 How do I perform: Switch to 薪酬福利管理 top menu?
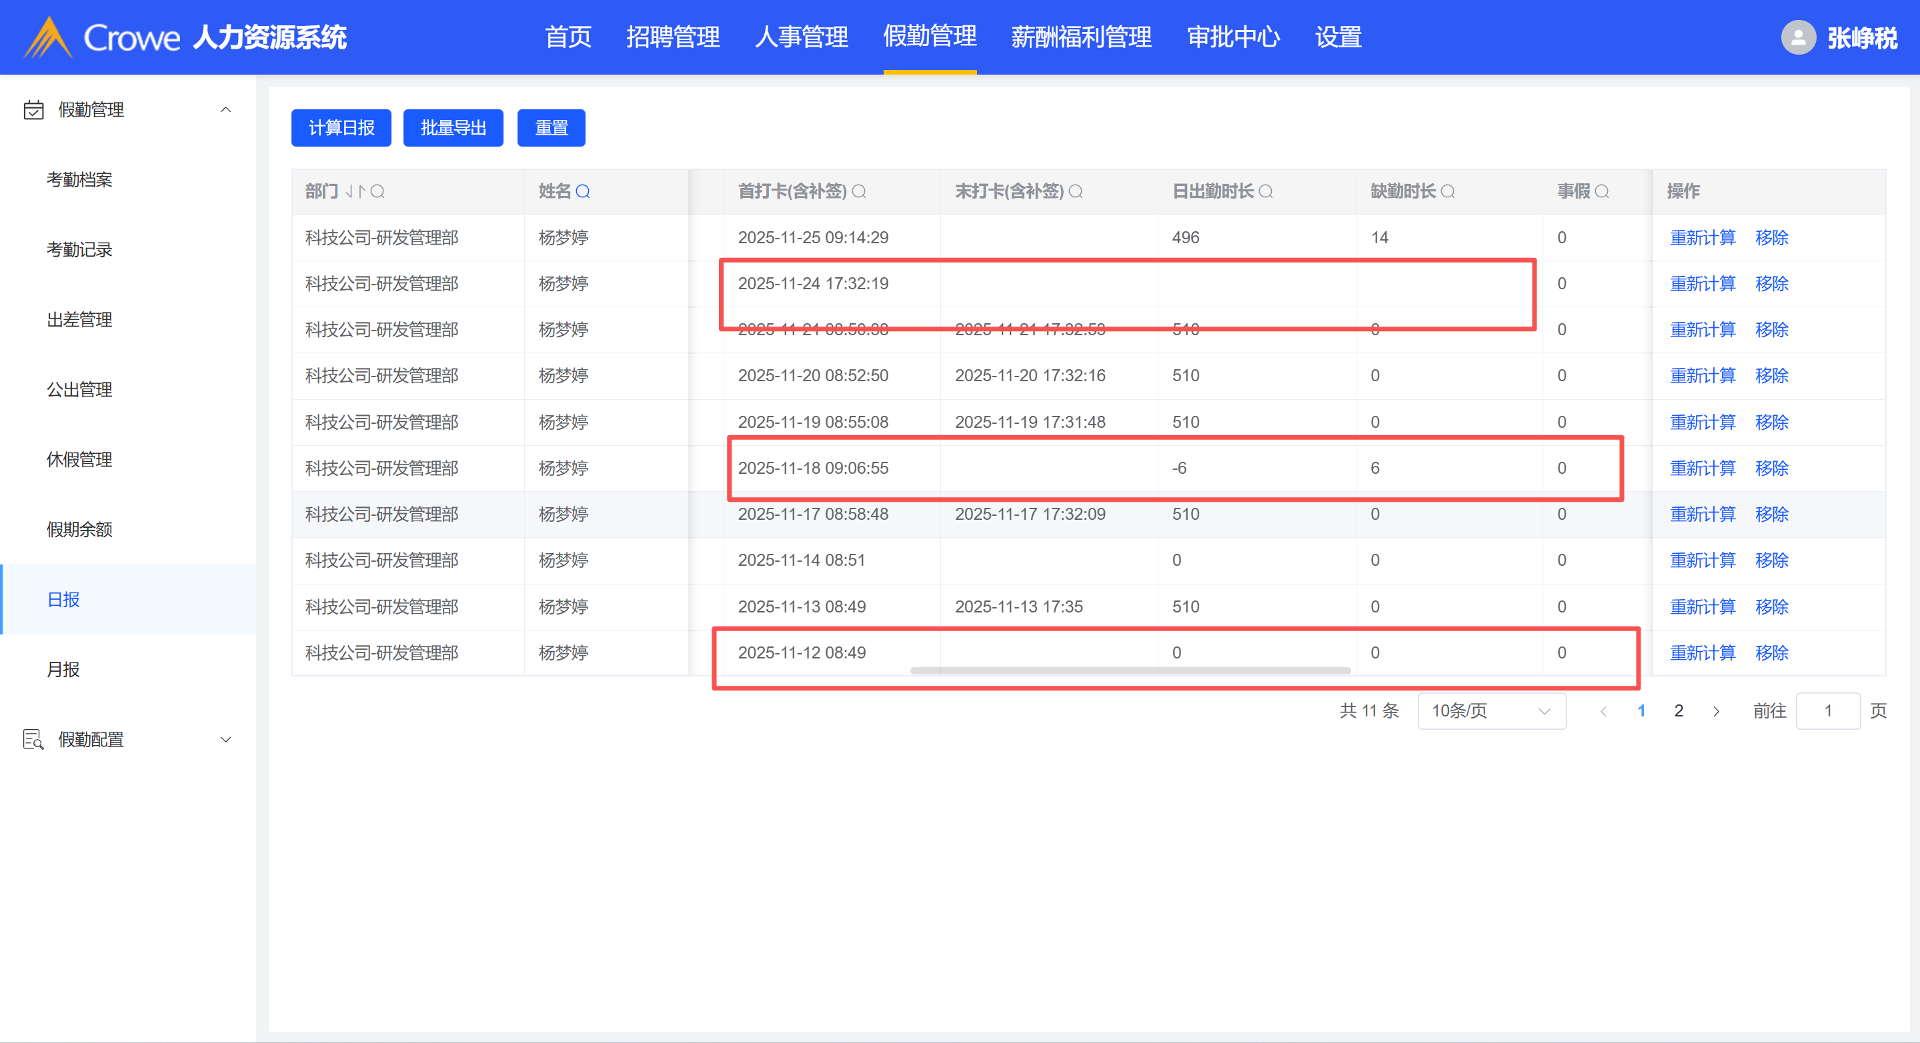click(x=1081, y=37)
